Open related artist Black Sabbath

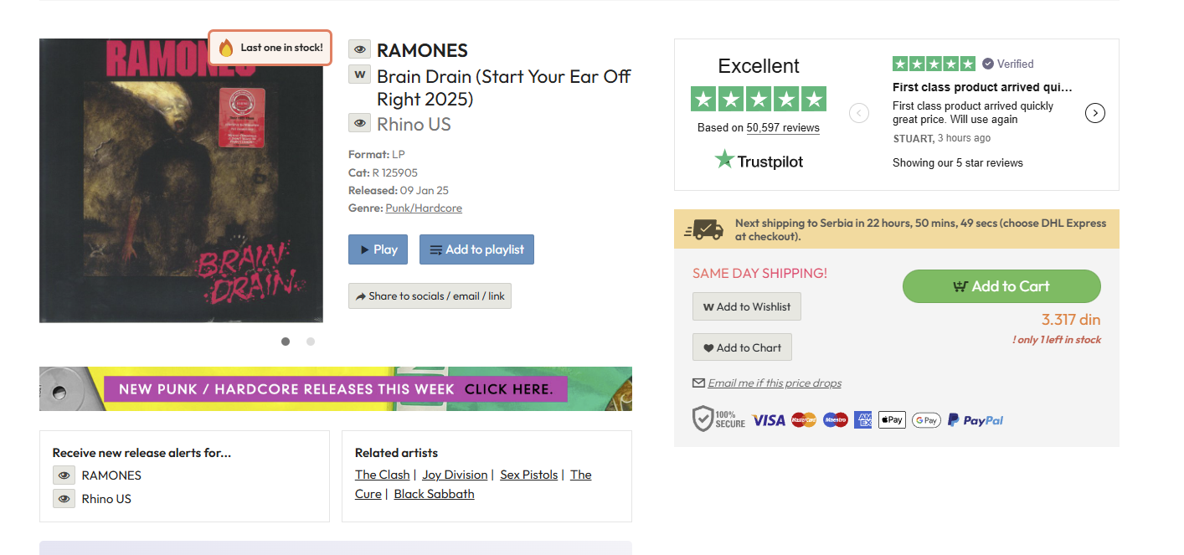[x=434, y=494]
